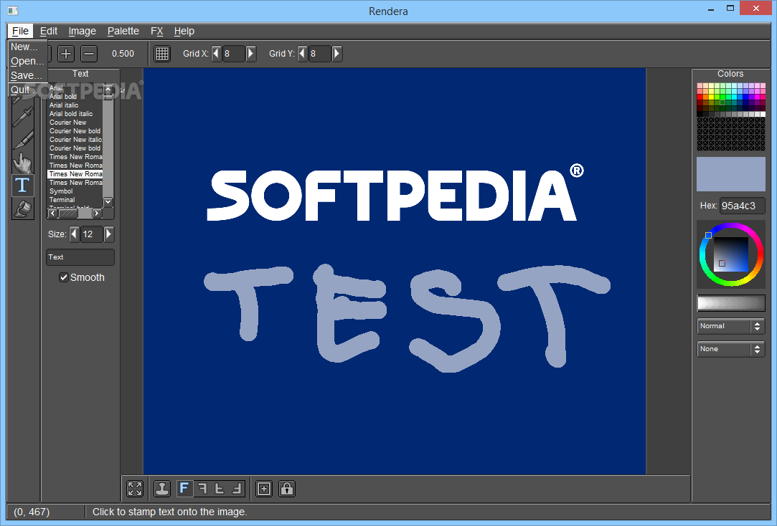Image resolution: width=777 pixels, height=526 pixels.
Task: Open the Palette menu
Action: click(123, 31)
